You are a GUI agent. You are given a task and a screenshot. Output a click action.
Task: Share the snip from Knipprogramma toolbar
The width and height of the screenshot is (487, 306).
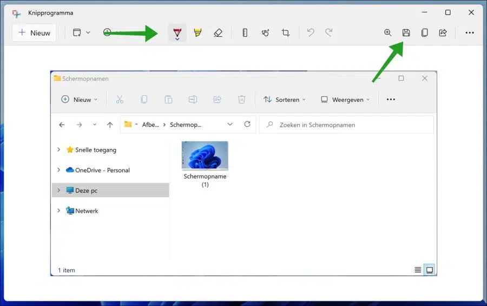[x=443, y=32]
